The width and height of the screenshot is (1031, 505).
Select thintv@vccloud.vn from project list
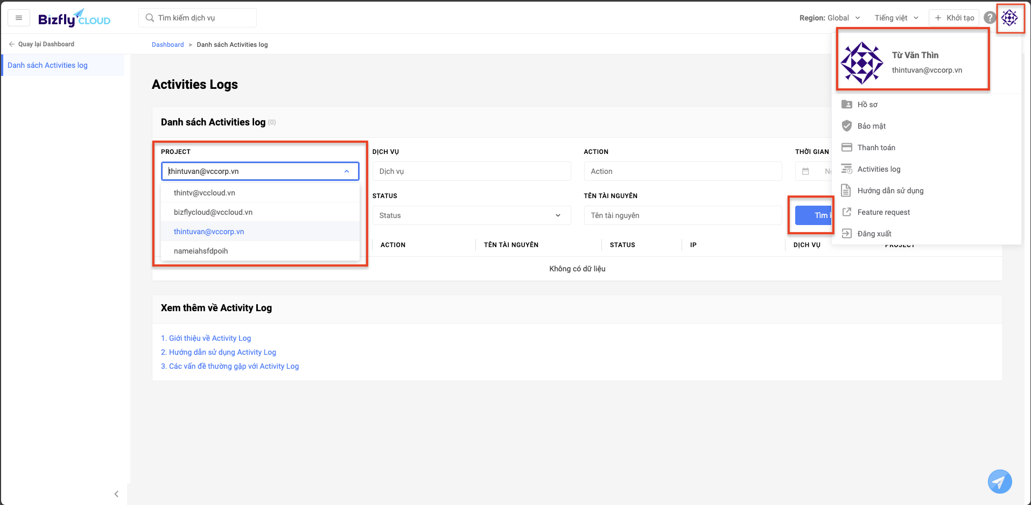pyautogui.click(x=205, y=193)
